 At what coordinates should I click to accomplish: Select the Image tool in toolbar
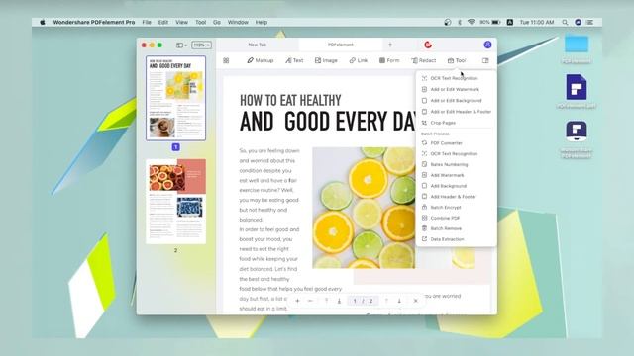click(x=326, y=60)
